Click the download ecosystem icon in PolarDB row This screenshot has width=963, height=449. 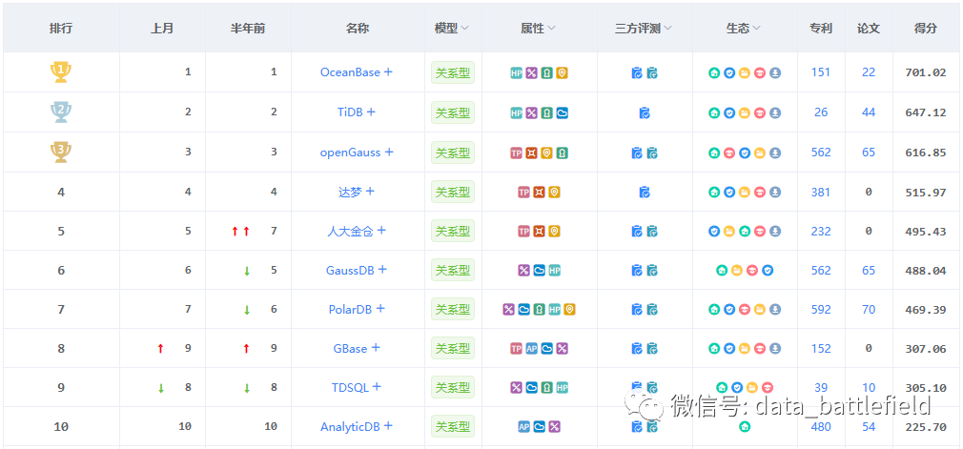pos(775,310)
